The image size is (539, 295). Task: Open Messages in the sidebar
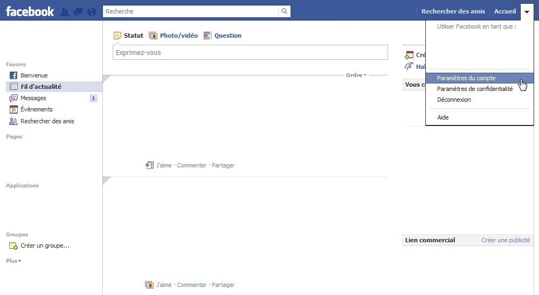(33, 98)
